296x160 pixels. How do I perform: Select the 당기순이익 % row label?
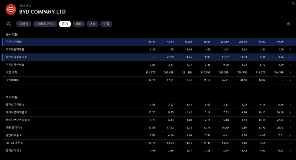click(13, 150)
